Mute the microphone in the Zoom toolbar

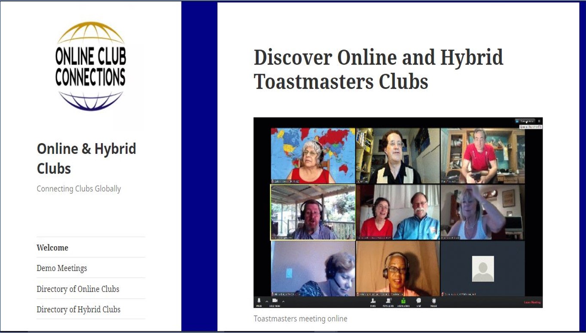tap(259, 301)
